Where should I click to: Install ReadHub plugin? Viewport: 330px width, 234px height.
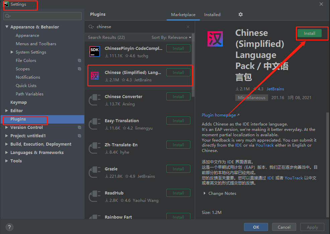178,193
